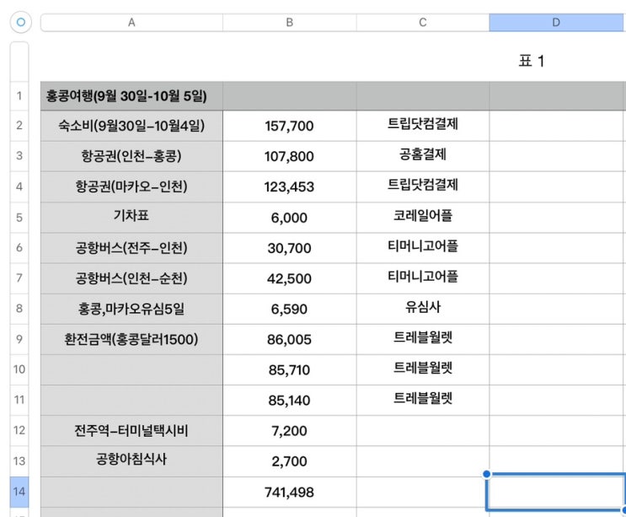Select '트립닷컴결제' in row 4

pyautogui.click(x=423, y=186)
